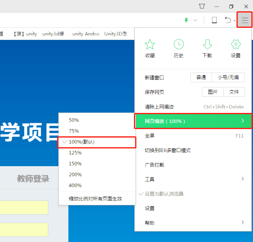Screen dimensions: 253x242
Task: Open the 下载 downloads arrow icon
Action: [x=207, y=45]
